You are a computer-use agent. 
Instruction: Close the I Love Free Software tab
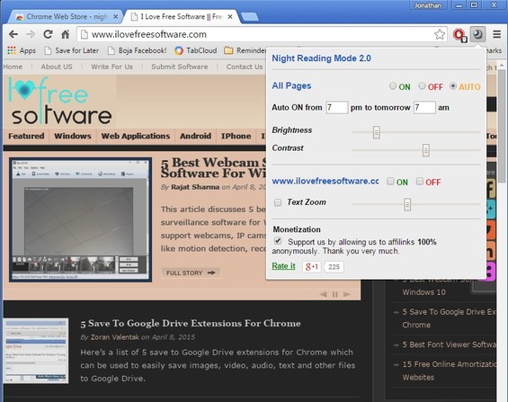pos(230,17)
